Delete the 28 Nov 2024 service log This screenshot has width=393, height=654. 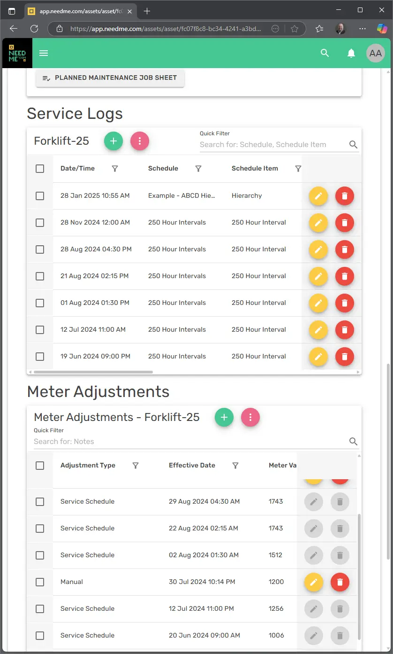[x=345, y=223]
